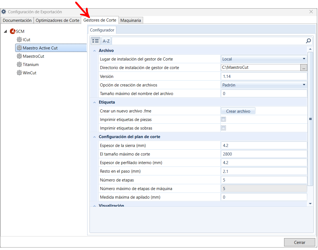Image resolution: width=318 pixels, height=250 pixels.
Task: Select Titanium in the tree
Action: click(x=31, y=65)
